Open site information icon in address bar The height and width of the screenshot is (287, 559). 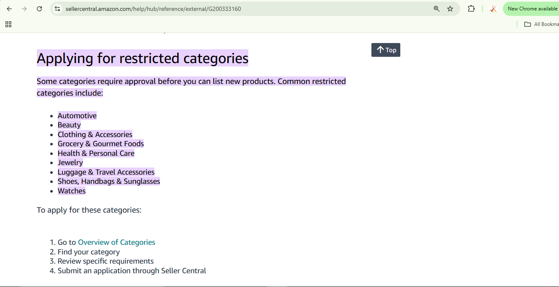pos(58,9)
